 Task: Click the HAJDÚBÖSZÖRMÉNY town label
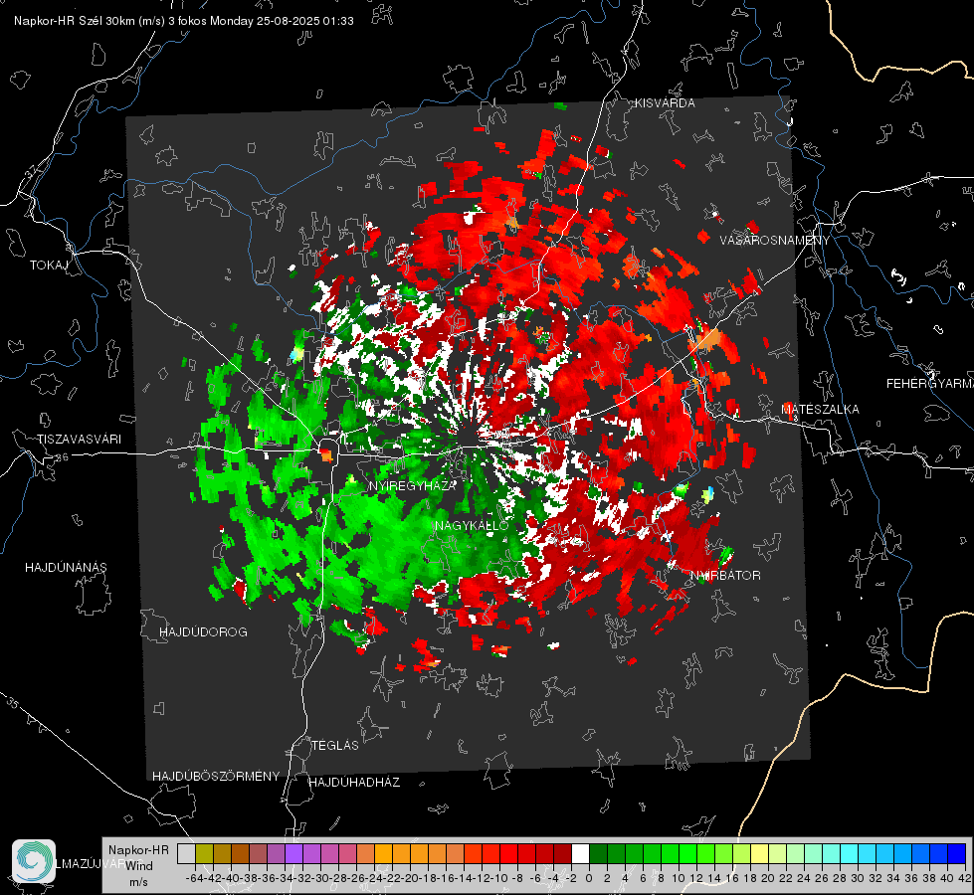click(216, 777)
